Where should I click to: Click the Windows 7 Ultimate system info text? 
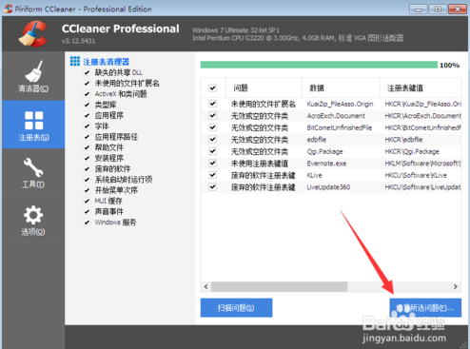[x=236, y=30]
